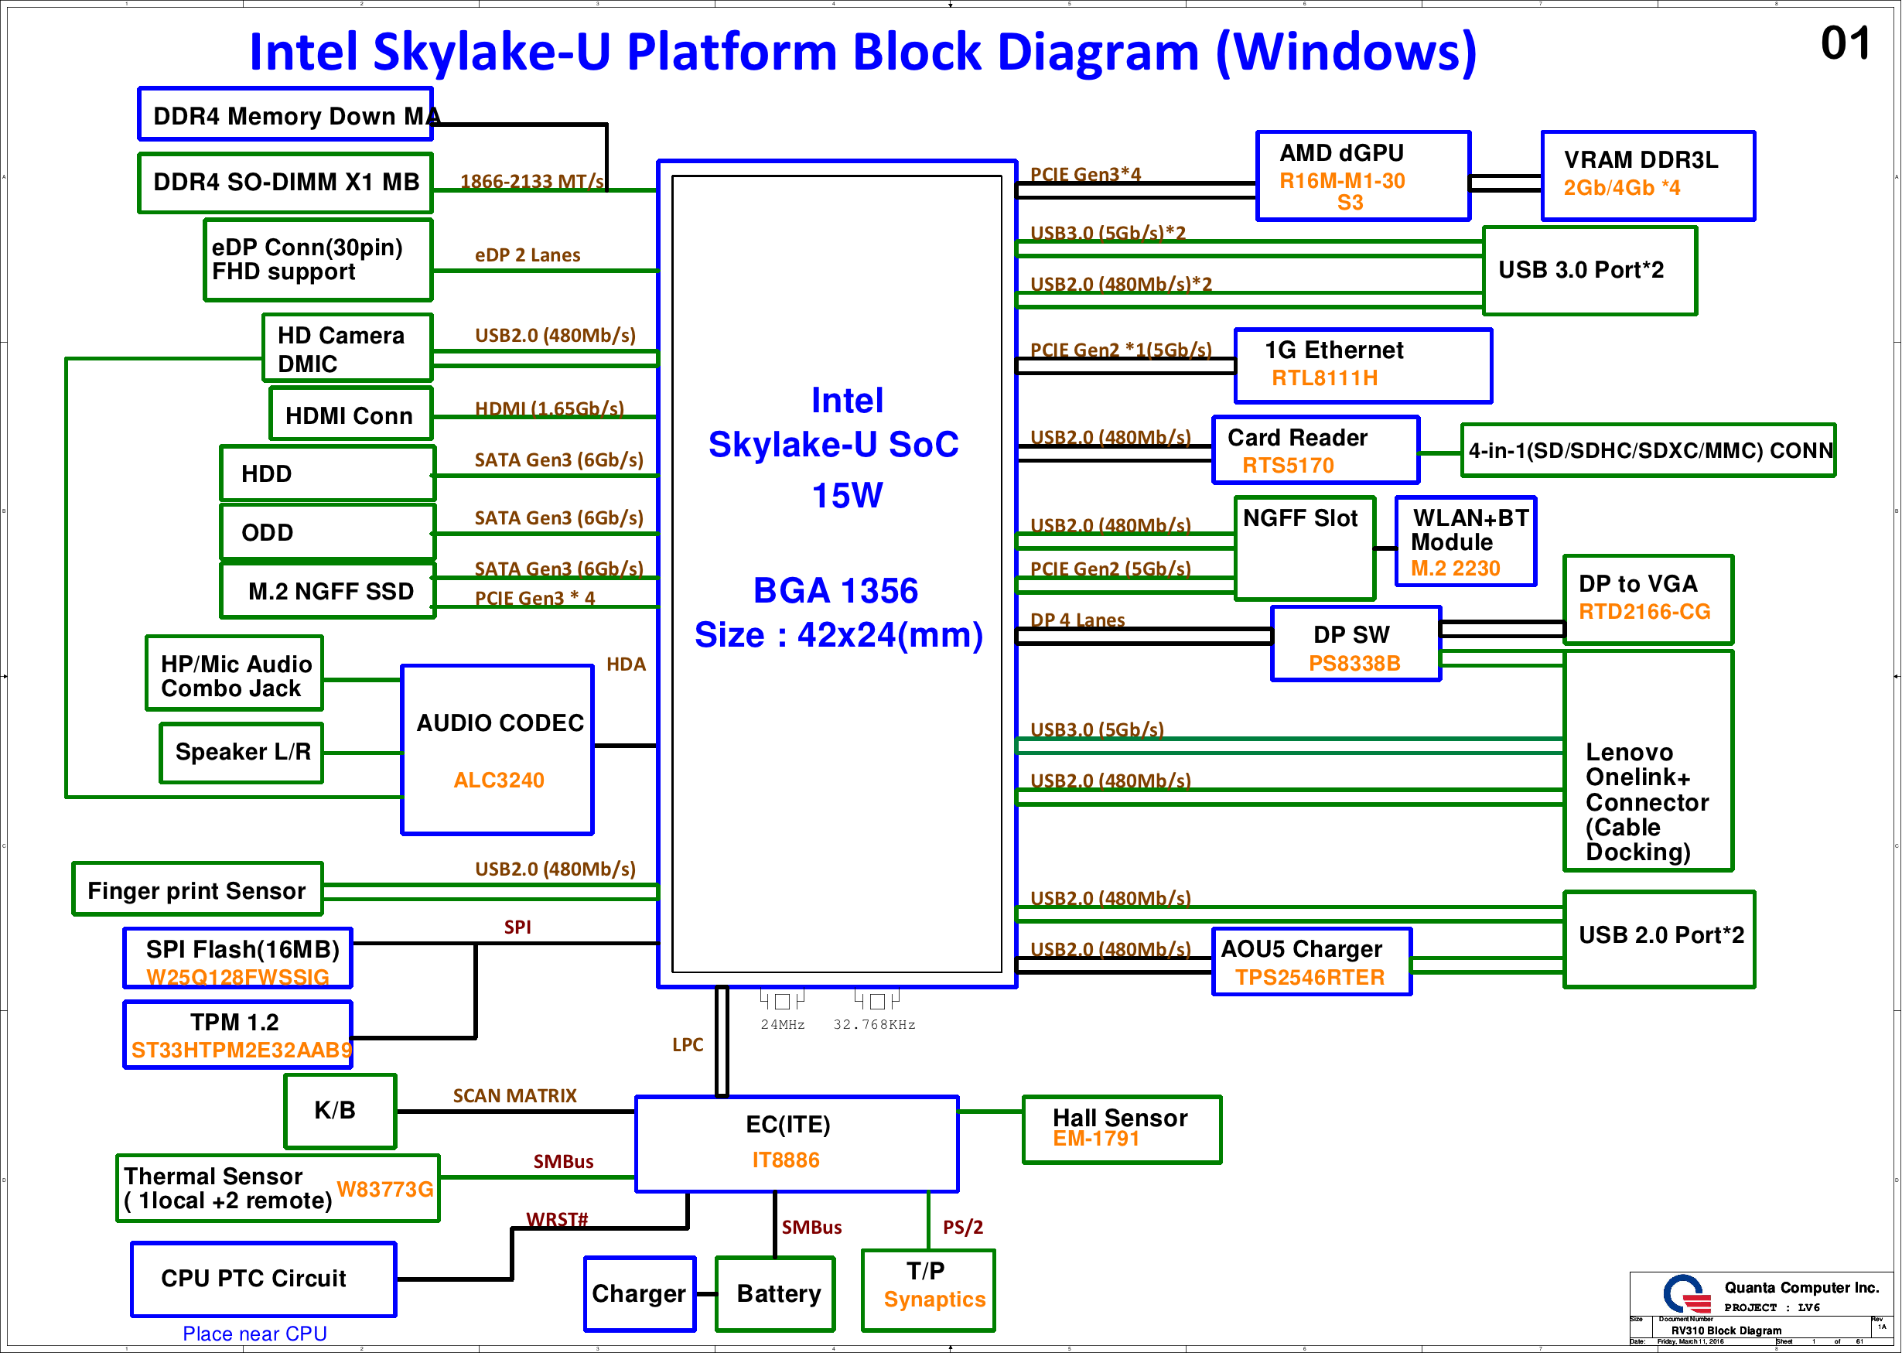Select the USB 2.0 Port*2 block
Screen dimensions: 1902x1356
tap(1660, 940)
